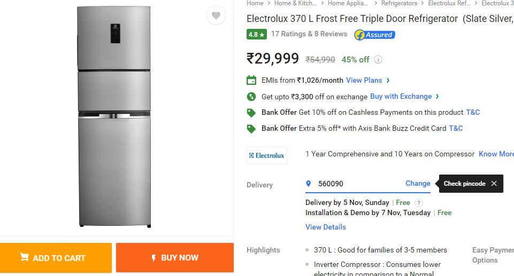Close the Check pincode tooltip
Screen dimensions: 514x276
tap(494, 184)
